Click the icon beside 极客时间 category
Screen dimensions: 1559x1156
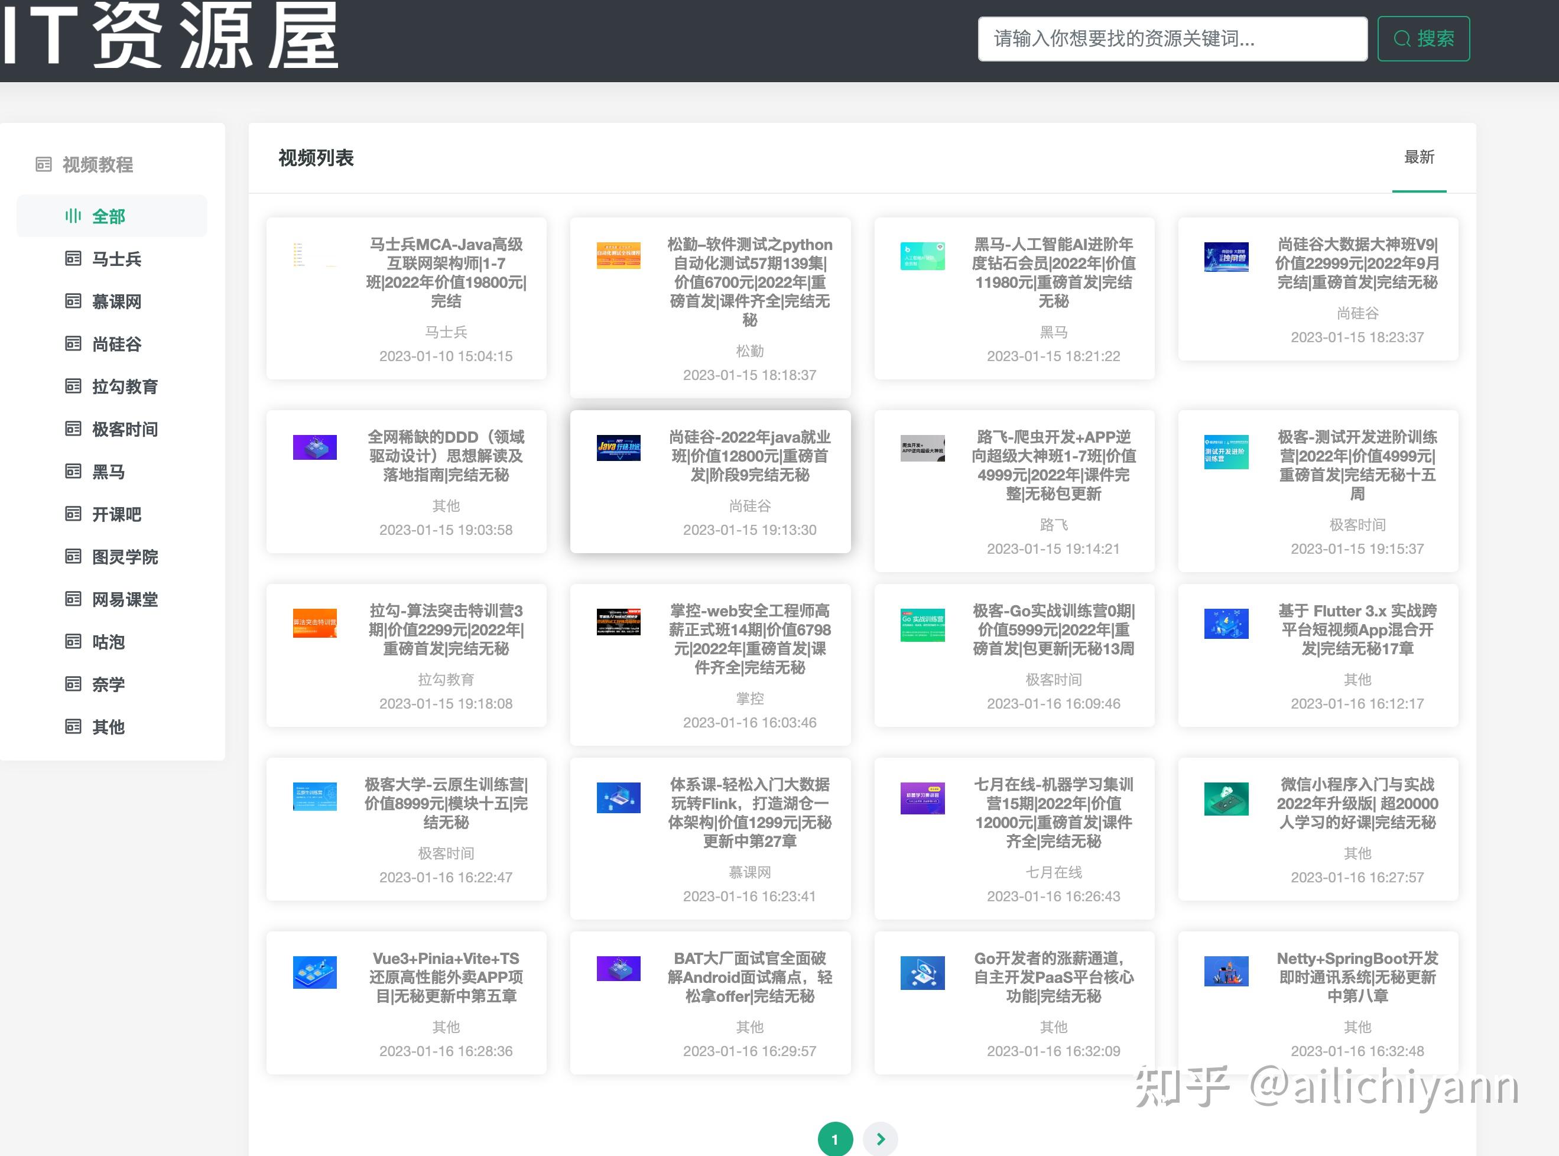click(73, 429)
